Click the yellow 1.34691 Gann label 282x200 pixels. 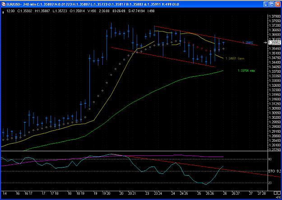235,58
